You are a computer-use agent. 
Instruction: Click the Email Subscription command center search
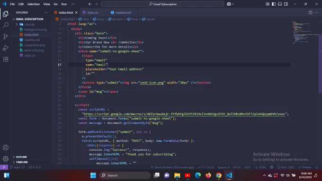point(162,4)
